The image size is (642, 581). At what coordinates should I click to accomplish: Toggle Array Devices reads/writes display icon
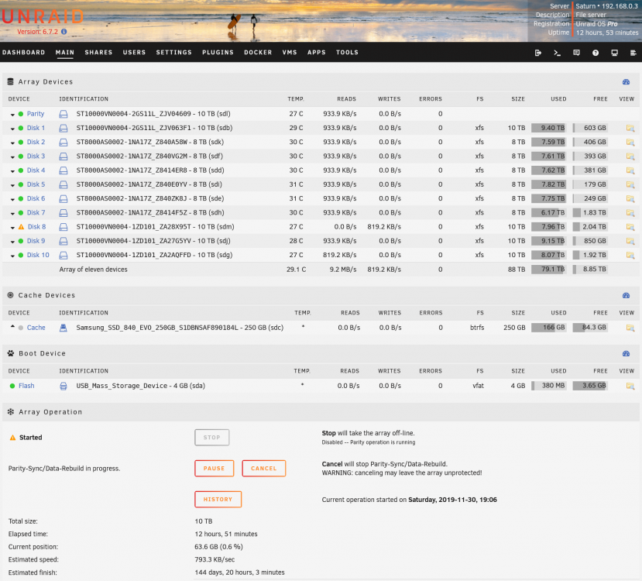coord(626,82)
